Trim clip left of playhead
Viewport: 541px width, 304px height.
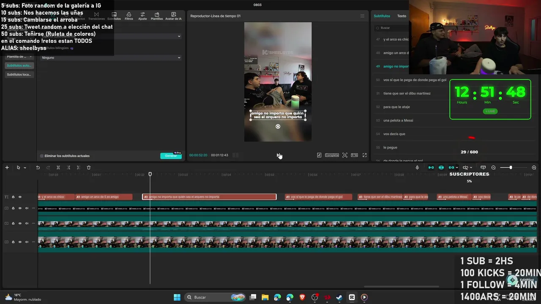(x=68, y=168)
